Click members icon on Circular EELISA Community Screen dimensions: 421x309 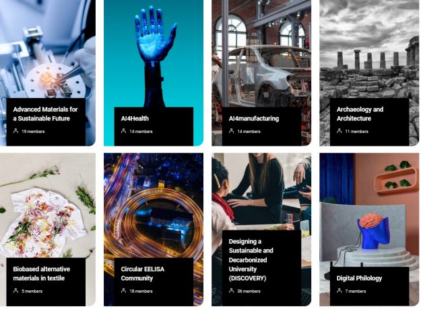[x=123, y=291]
